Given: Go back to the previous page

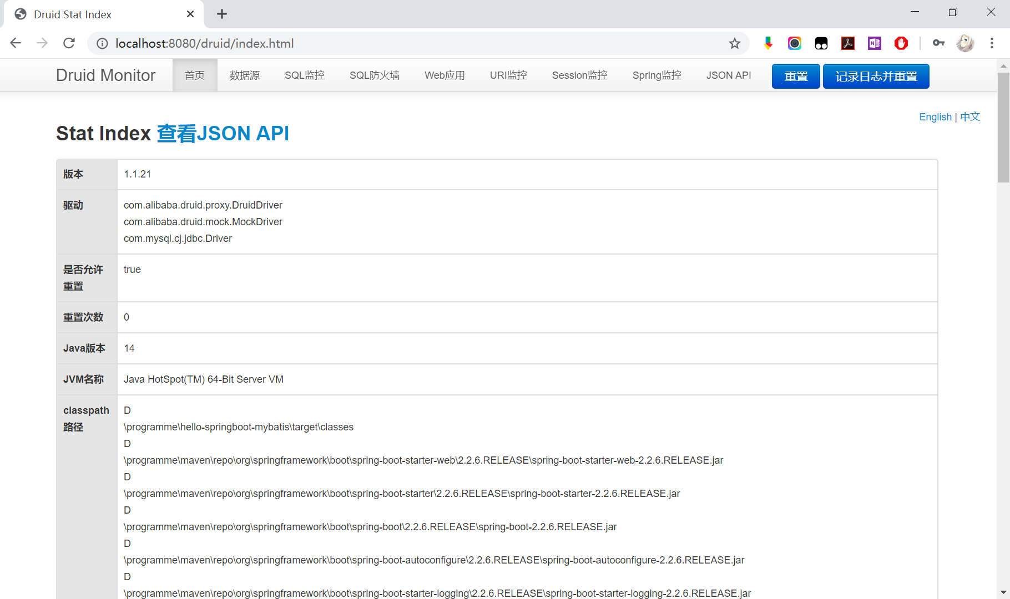Looking at the screenshot, I should [16, 43].
